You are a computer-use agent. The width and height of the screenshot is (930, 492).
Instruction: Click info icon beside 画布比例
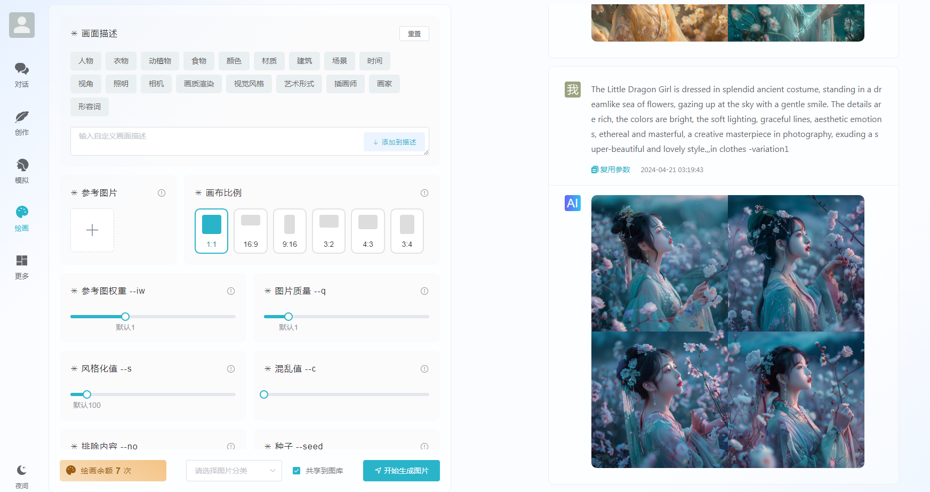click(424, 193)
